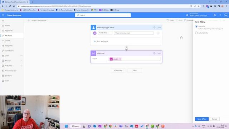229x129 pixels.
Task: Click the Home sidebar icon
Action: point(3,25)
